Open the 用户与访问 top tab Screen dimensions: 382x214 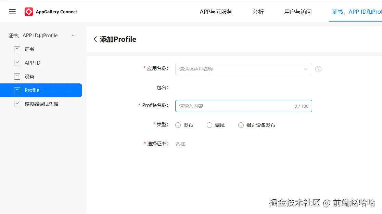click(x=298, y=12)
